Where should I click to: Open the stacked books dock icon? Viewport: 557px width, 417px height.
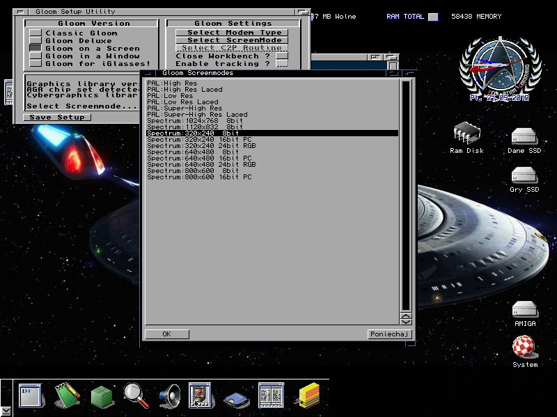tap(308, 395)
